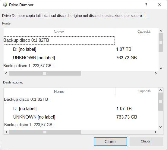Click the Chiudi button
167x150 pixels.
[x=146, y=142]
